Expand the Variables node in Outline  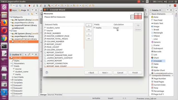[11, 80]
